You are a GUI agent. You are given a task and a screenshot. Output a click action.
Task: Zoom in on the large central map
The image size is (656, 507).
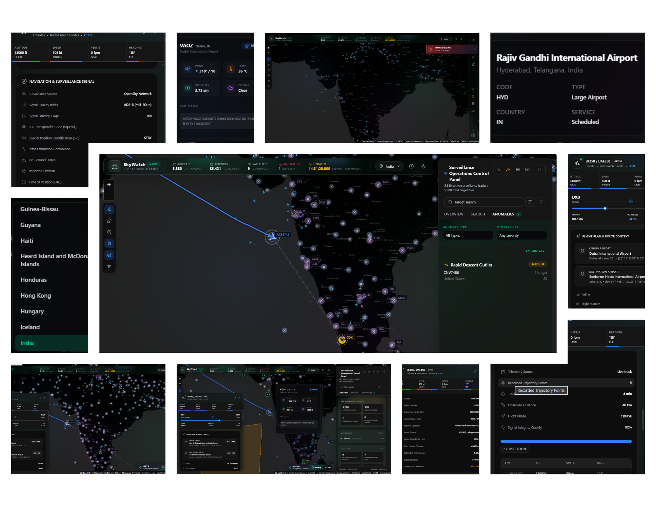pyautogui.click(x=109, y=185)
